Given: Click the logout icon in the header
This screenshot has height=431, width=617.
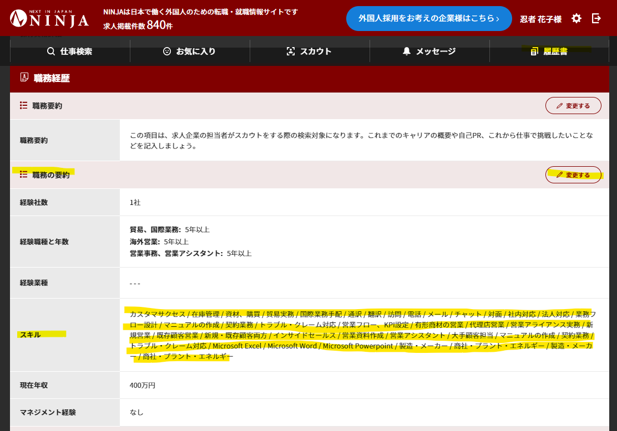Looking at the screenshot, I should (x=596, y=19).
